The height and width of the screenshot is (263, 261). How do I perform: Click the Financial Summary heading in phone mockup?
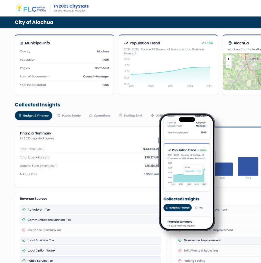pos(180,222)
